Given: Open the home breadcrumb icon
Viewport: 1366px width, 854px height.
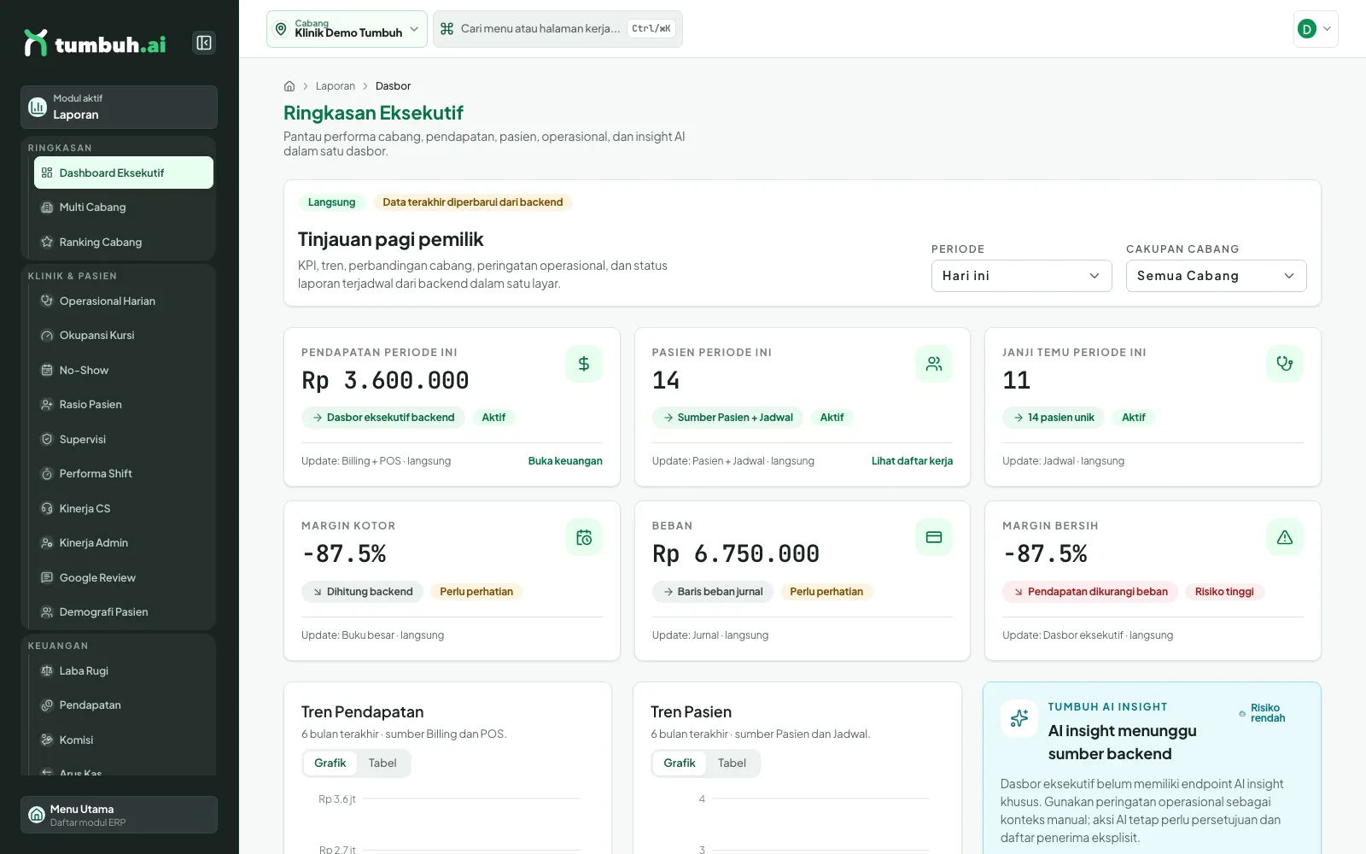Looking at the screenshot, I should [289, 86].
